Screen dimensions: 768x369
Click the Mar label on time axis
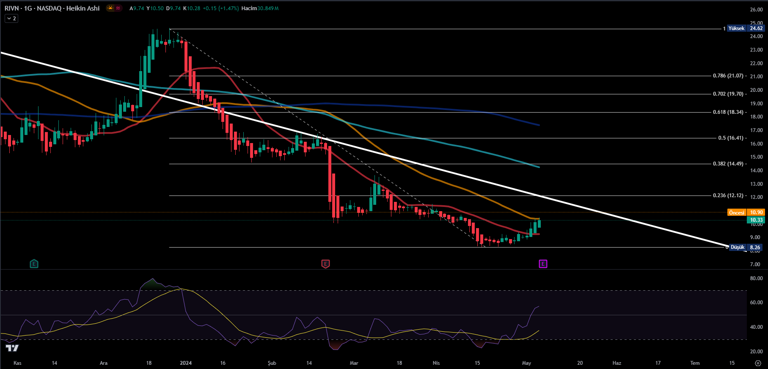coord(354,363)
